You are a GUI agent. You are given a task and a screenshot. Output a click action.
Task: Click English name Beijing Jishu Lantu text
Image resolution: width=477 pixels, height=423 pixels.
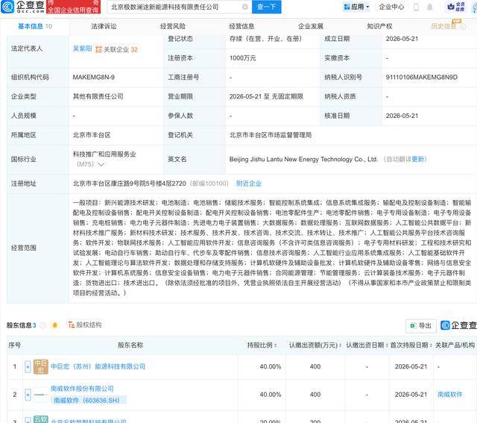[303, 159]
